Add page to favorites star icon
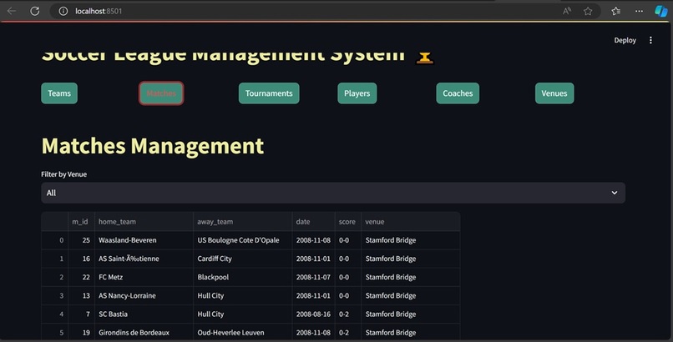The height and width of the screenshot is (342, 673). [x=588, y=11]
